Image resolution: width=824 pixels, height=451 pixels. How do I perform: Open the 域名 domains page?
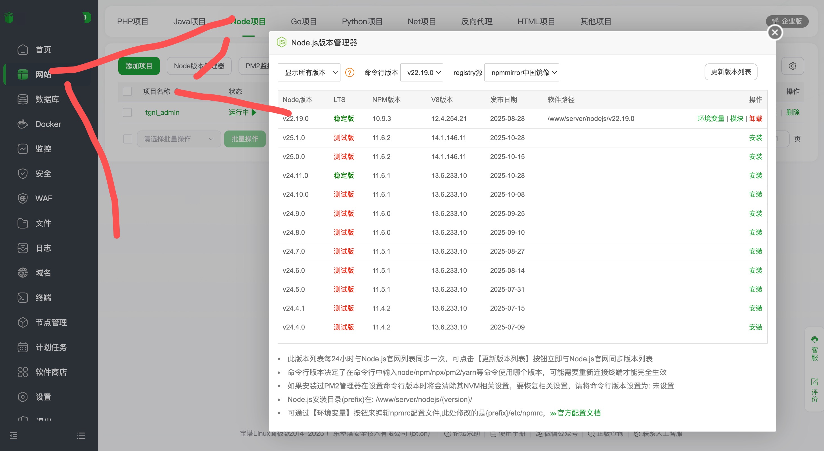(x=43, y=273)
